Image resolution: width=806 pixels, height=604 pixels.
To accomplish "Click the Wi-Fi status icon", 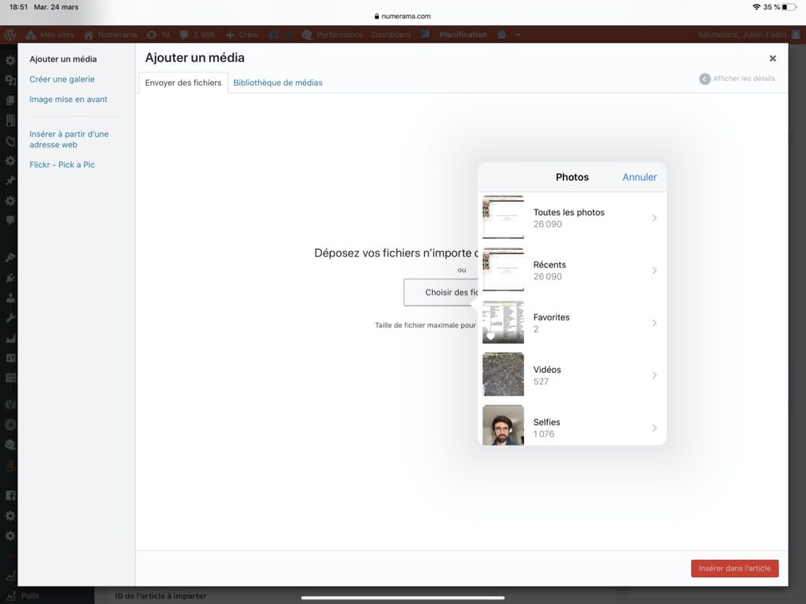I will (756, 7).
